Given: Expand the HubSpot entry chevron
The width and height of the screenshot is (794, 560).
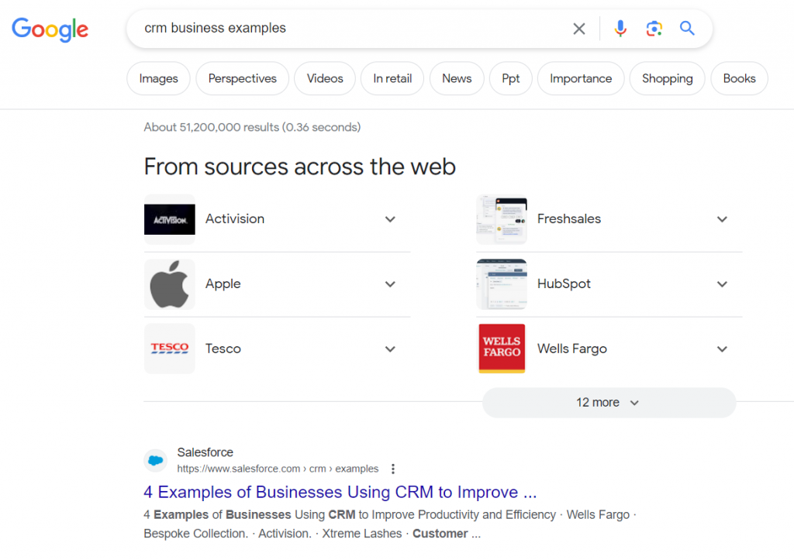Looking at the screenshot, I should point(722,284).
